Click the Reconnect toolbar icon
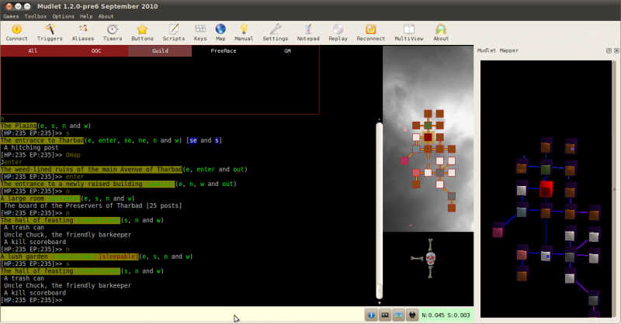621x324 pixels. coord(371,33)
